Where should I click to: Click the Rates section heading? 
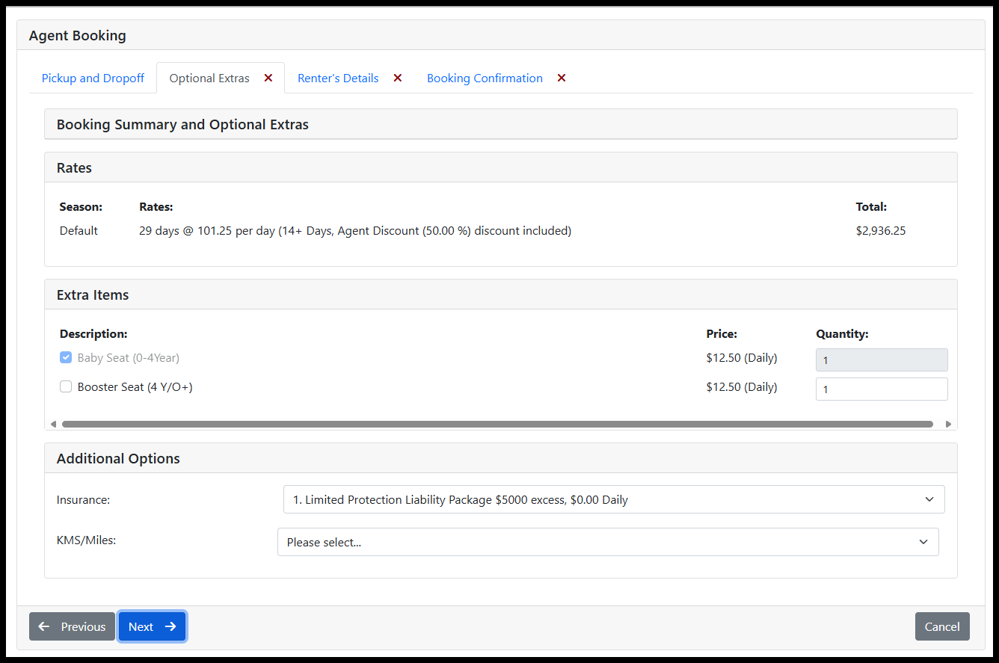[74, 167]
